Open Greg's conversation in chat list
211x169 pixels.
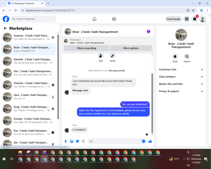28,109
